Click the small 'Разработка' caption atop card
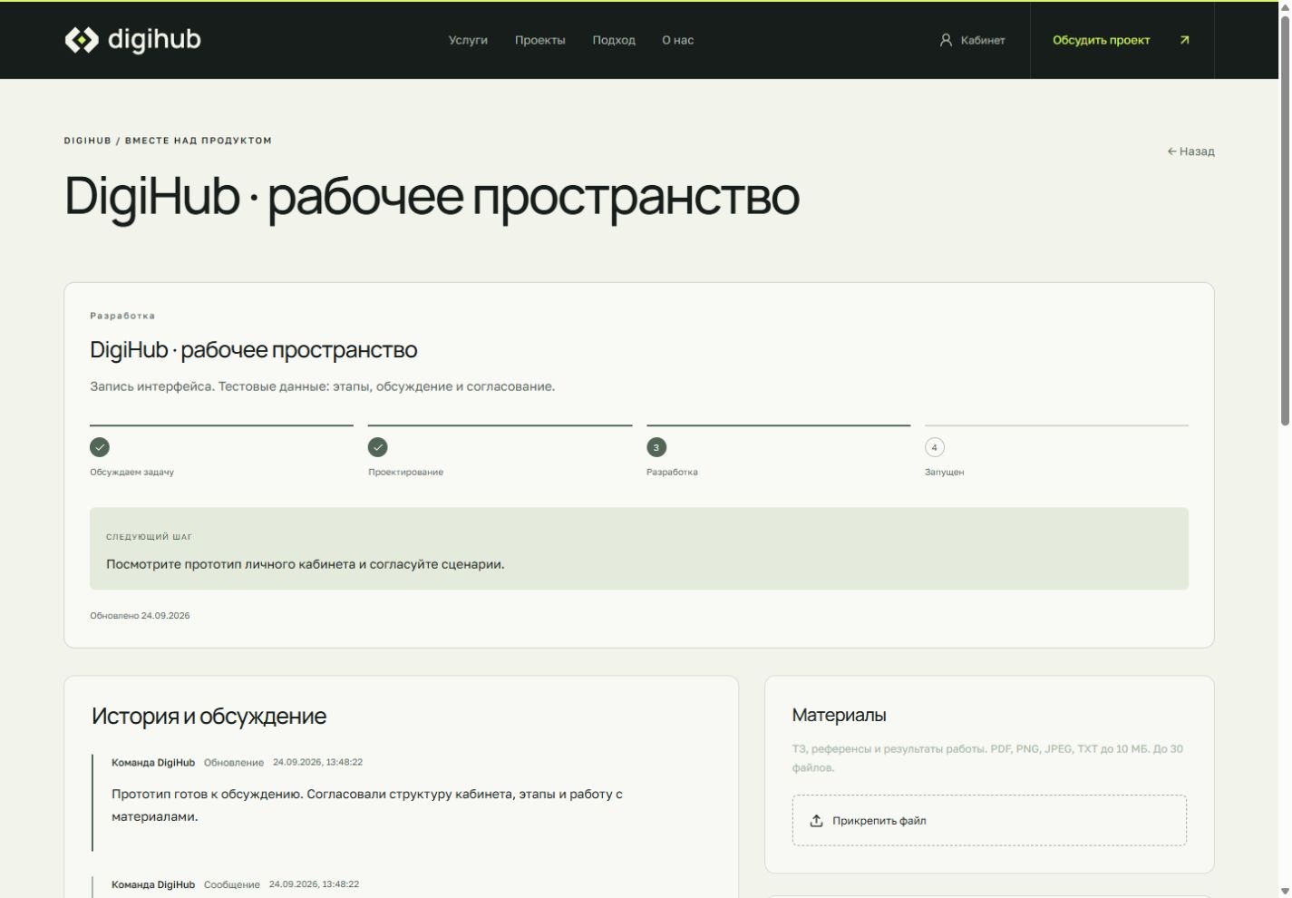1292x898 pixels. tap(122, 316)
